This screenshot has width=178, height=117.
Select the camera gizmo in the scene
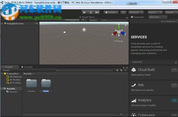pos(64,32)
